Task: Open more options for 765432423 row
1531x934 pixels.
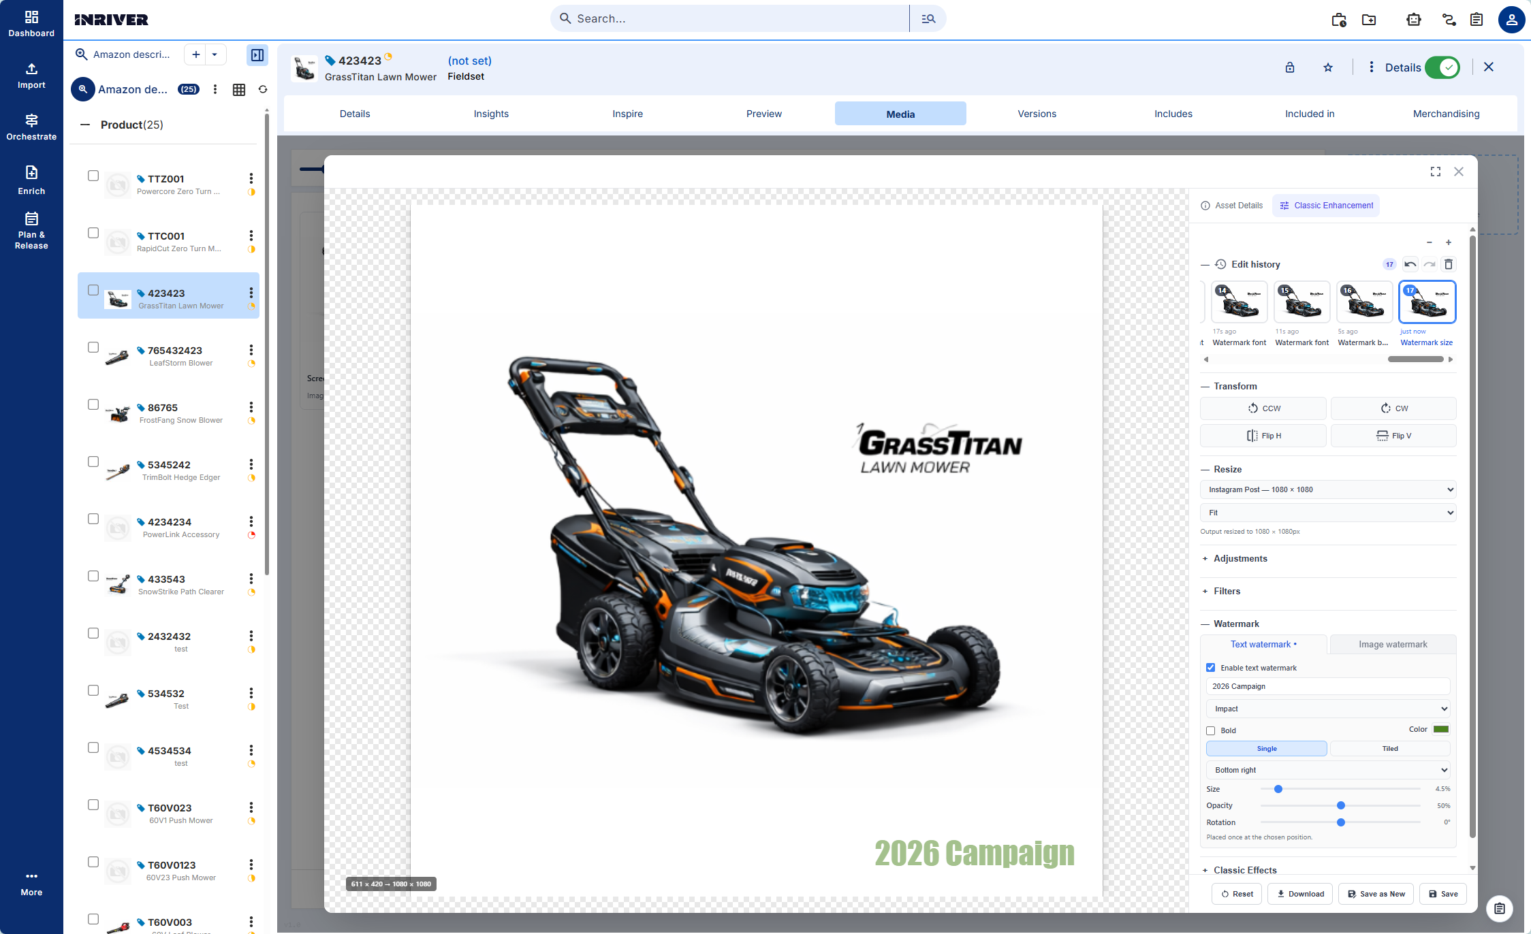Action: 251,350
